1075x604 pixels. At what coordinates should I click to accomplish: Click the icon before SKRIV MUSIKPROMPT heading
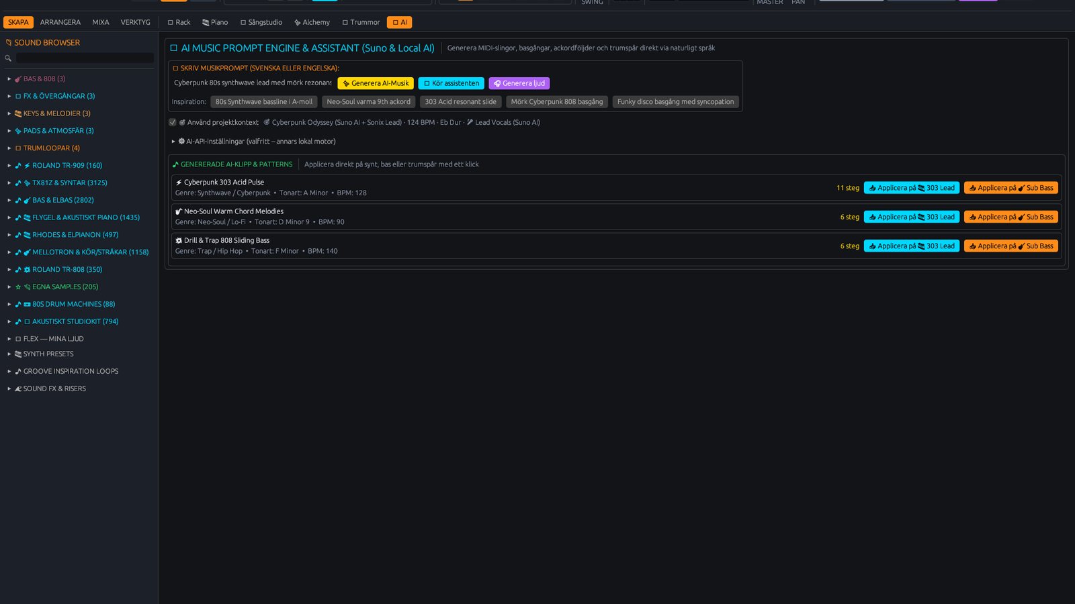click(x=175, y=68)
